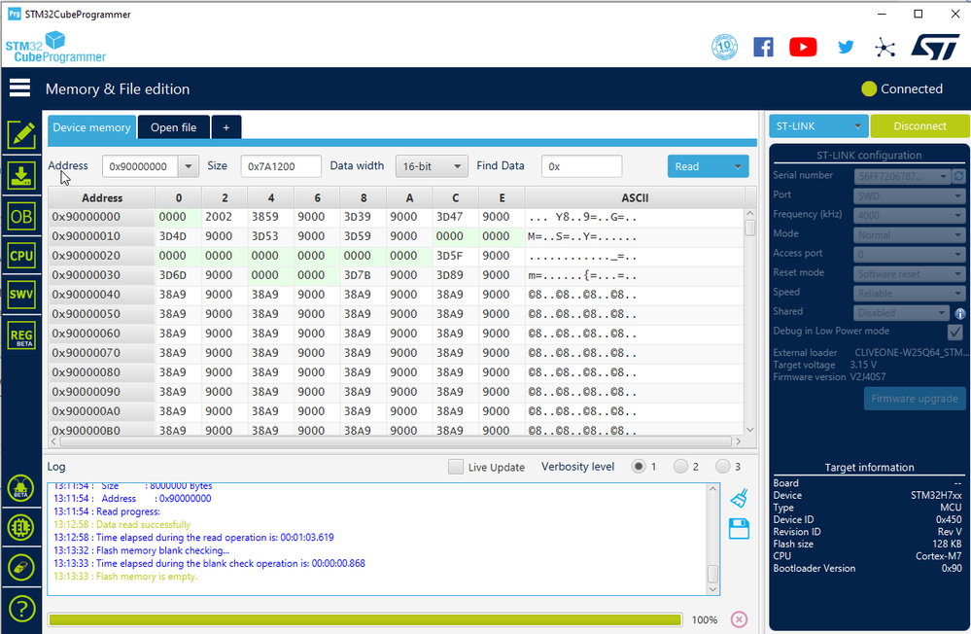This screenshot has height=634, width=971.
Task: Clear the log with the broom icon
Action: point(739,498)
